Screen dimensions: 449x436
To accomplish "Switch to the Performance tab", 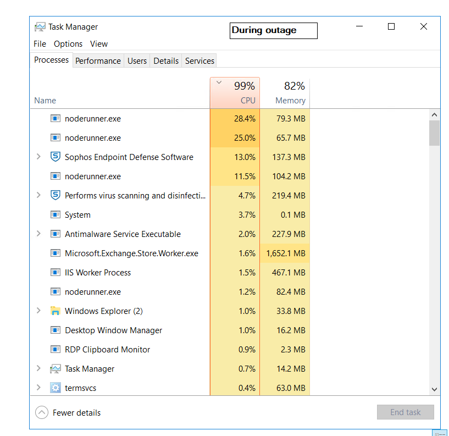I will click(98, 60).
